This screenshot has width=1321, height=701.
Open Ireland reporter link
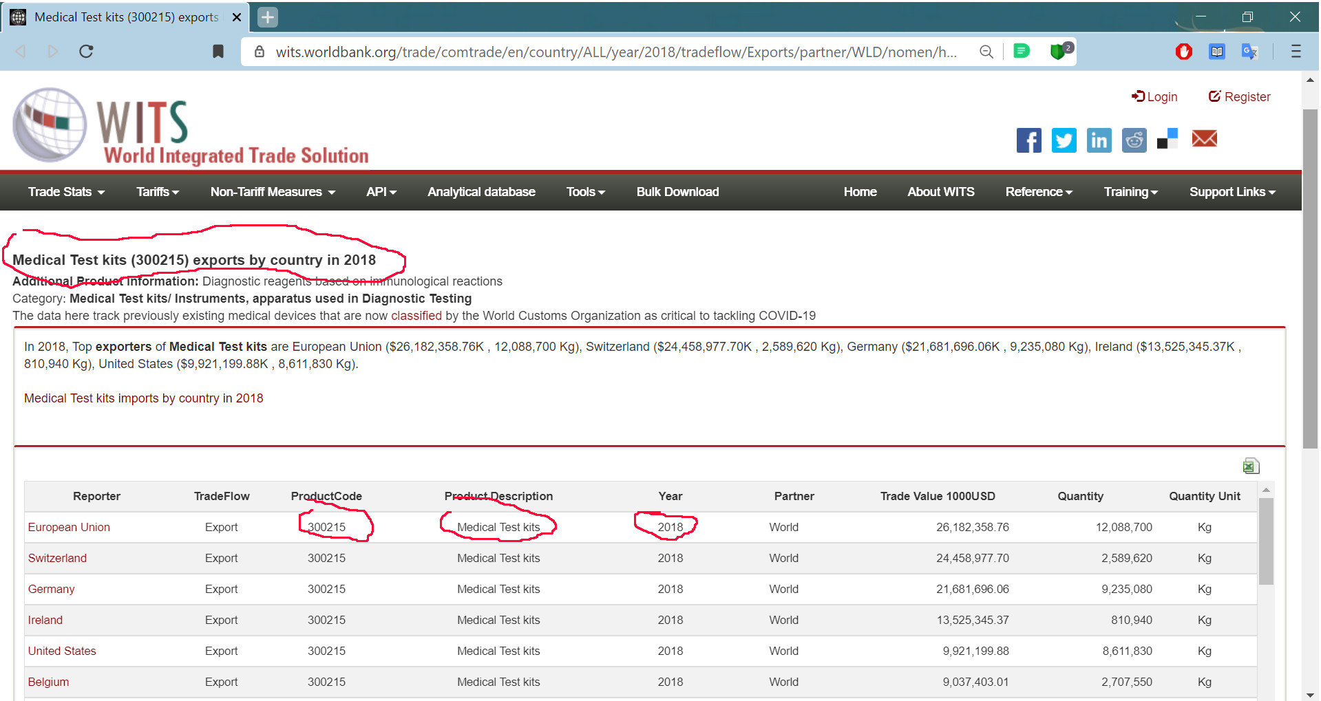point(45,620)
